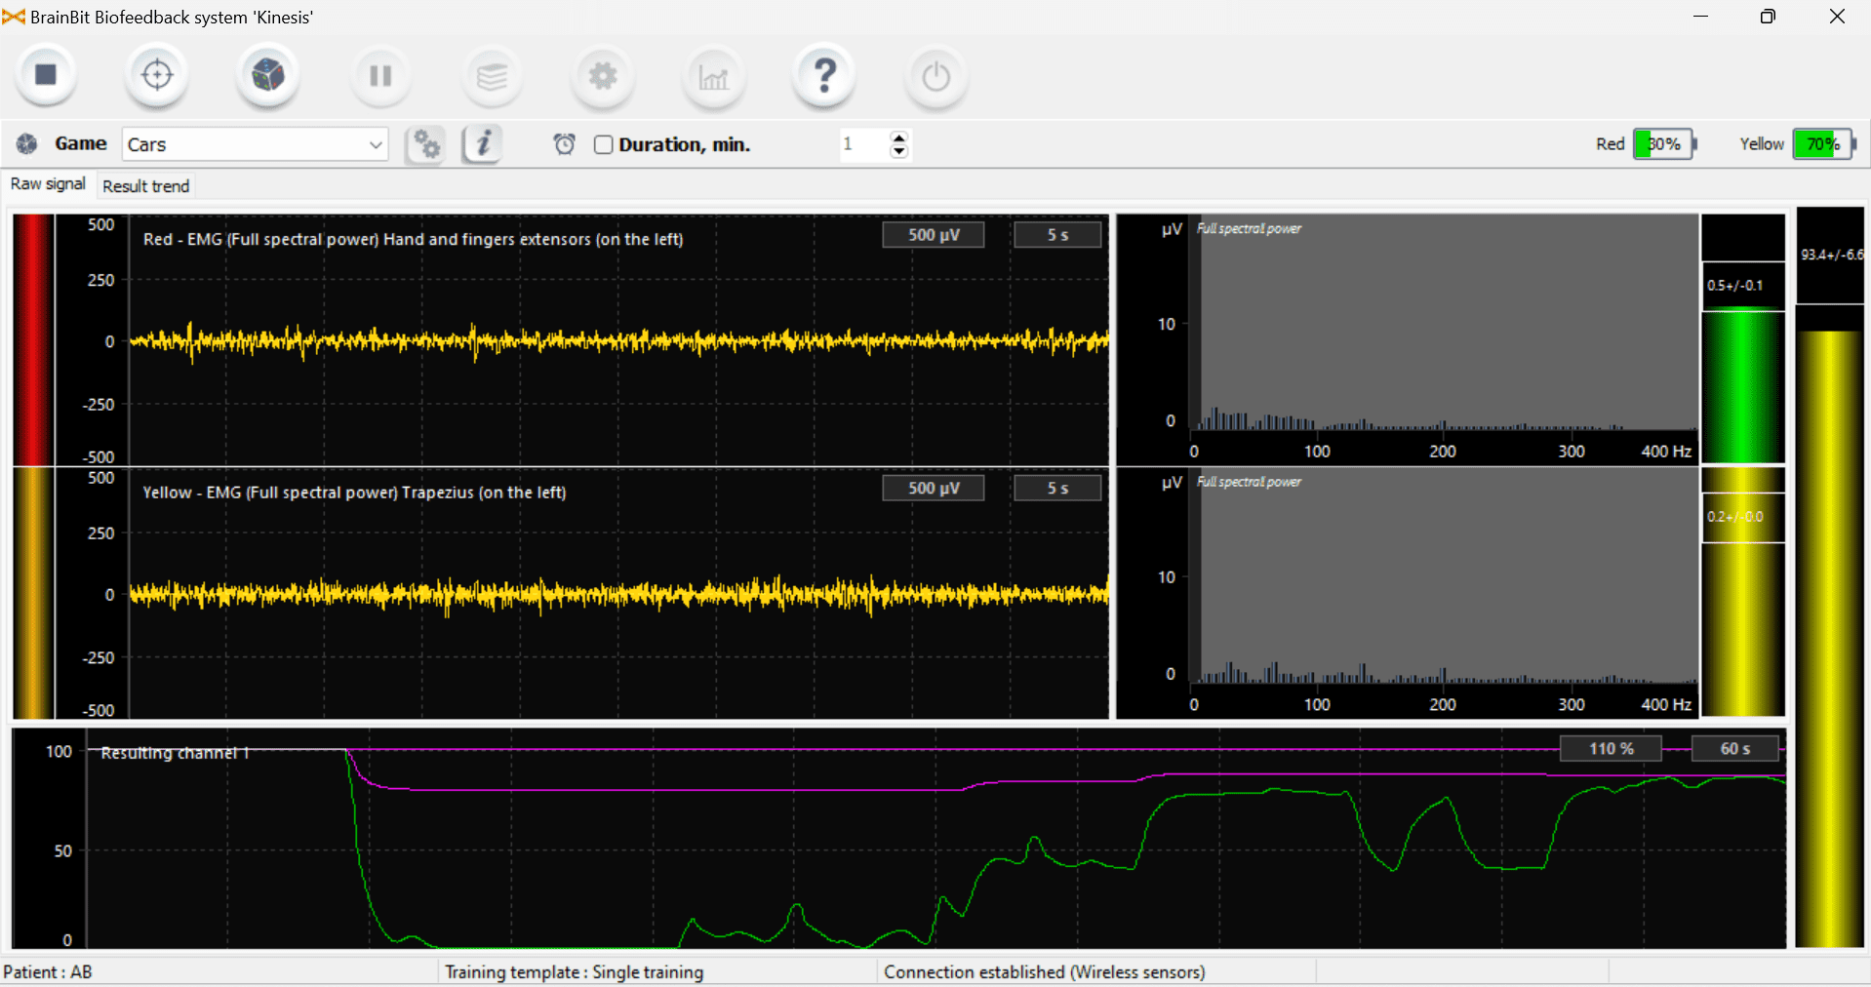Click the dice game icon in toolbar
Image resolution: width=1871 pixels, height=987 pixels.
268,75
